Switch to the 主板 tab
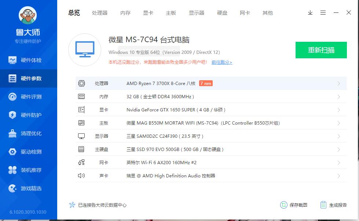 click(x=171, y=13)
